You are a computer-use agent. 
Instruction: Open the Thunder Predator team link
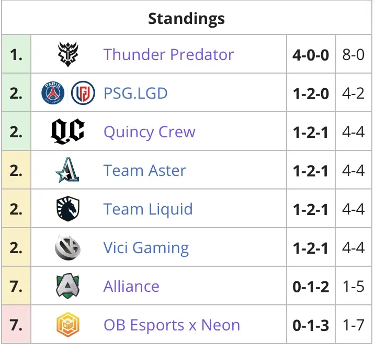[168, 55]
